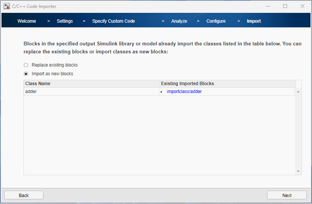312x204 pixels.
Task: Click the table scrollbar down arrow
Action: (x=298, y=171)
